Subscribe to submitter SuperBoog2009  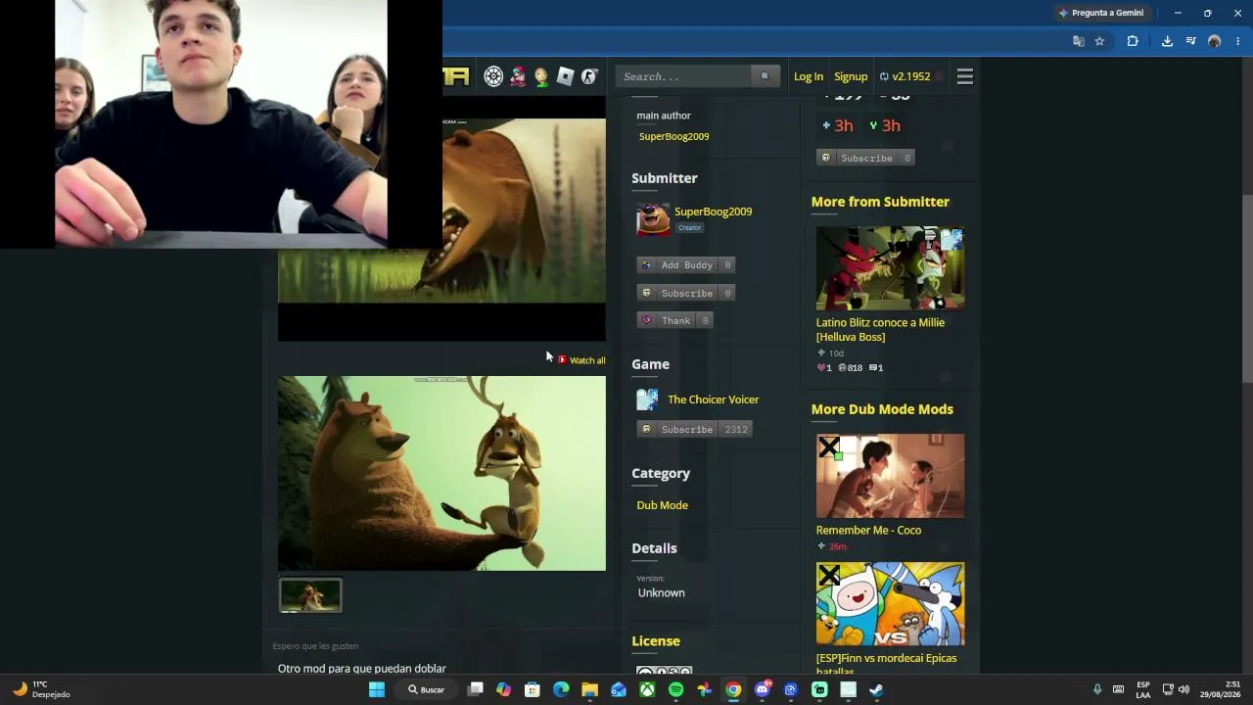coord(686,293)
